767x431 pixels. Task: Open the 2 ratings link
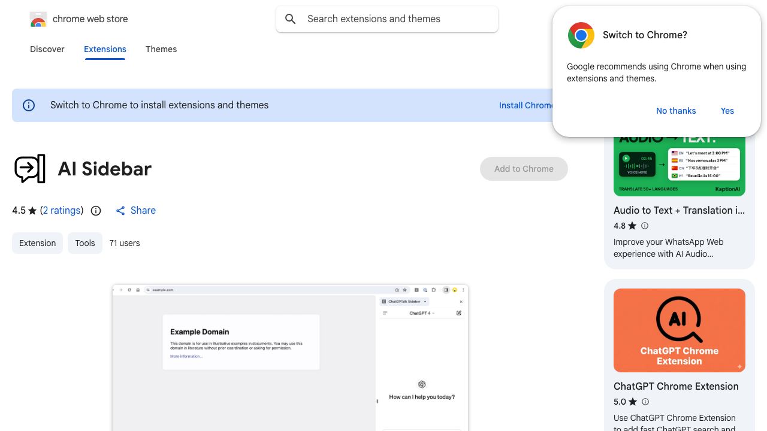pyautogui.click(x=62, y=211)
